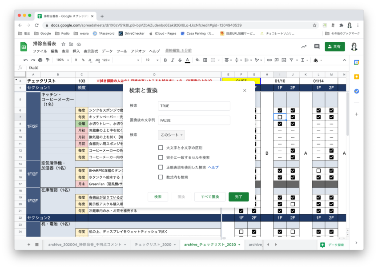Viewport: 378px width, 269px height.
Task: Click the print icon in toolbar
Action: point(40,60)
